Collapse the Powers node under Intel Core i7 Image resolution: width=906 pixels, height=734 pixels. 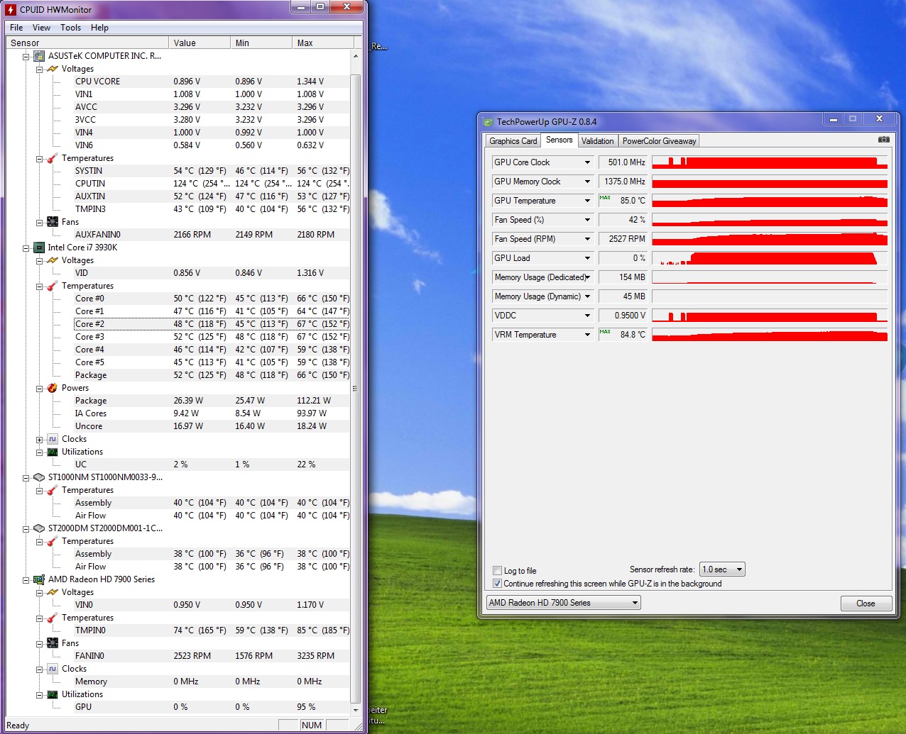[40, 389]
